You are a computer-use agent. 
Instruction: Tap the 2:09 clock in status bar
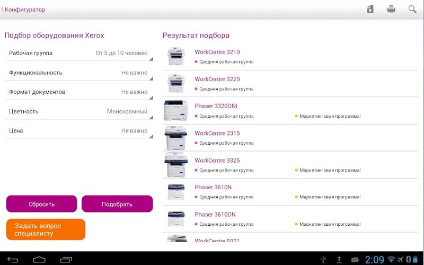pyautogui.click(x=375, y=260)
